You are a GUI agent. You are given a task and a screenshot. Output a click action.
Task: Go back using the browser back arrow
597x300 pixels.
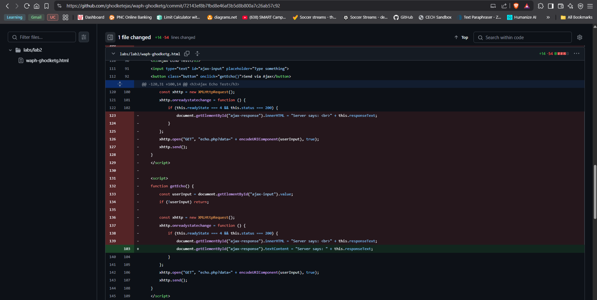click(7, 6)
